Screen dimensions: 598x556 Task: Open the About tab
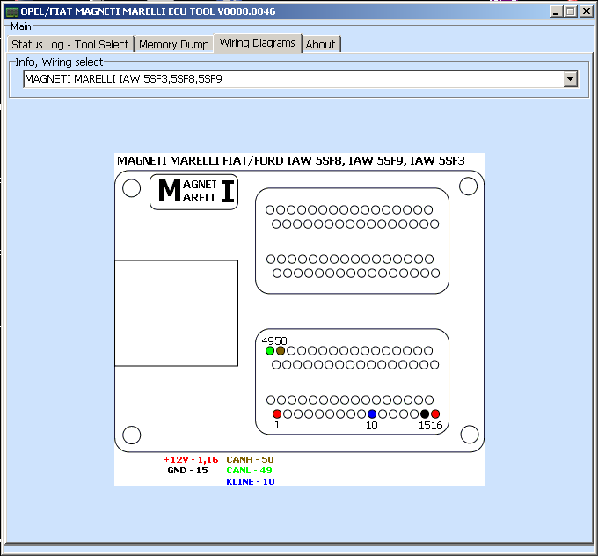321,44
